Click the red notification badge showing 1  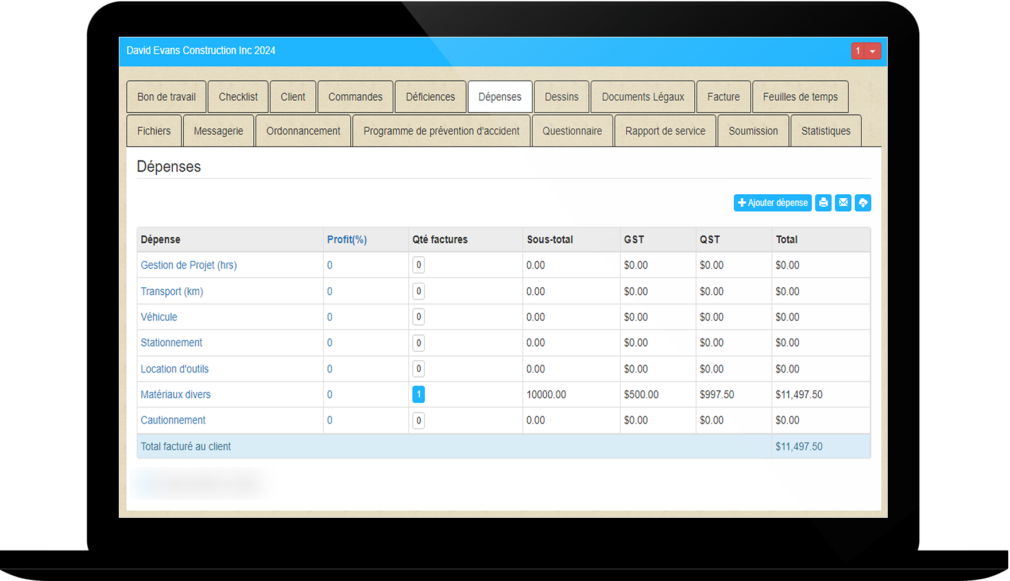pyautogui.click(x=858, y=51)
